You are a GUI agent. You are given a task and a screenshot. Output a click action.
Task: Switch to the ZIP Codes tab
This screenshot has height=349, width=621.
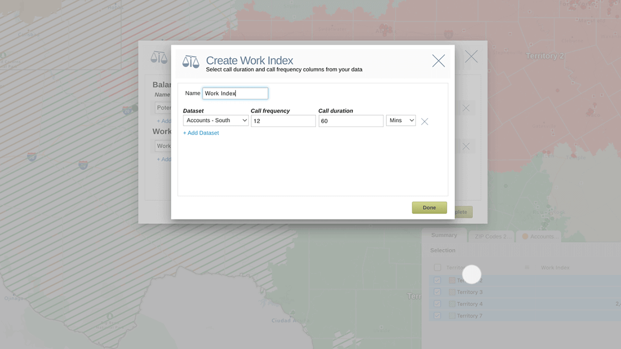(491, 236)
